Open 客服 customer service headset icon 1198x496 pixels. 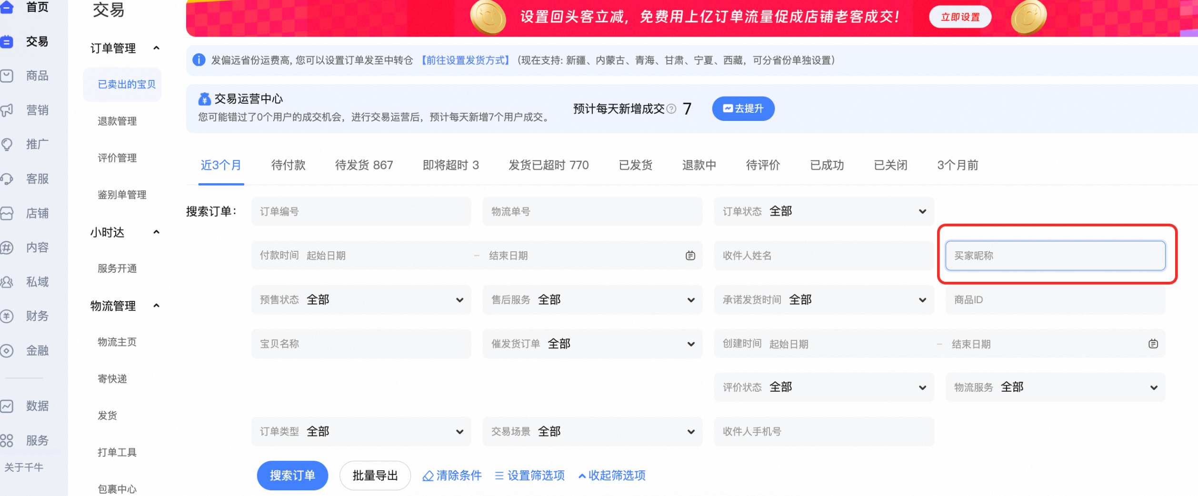[x=6, y=179]
